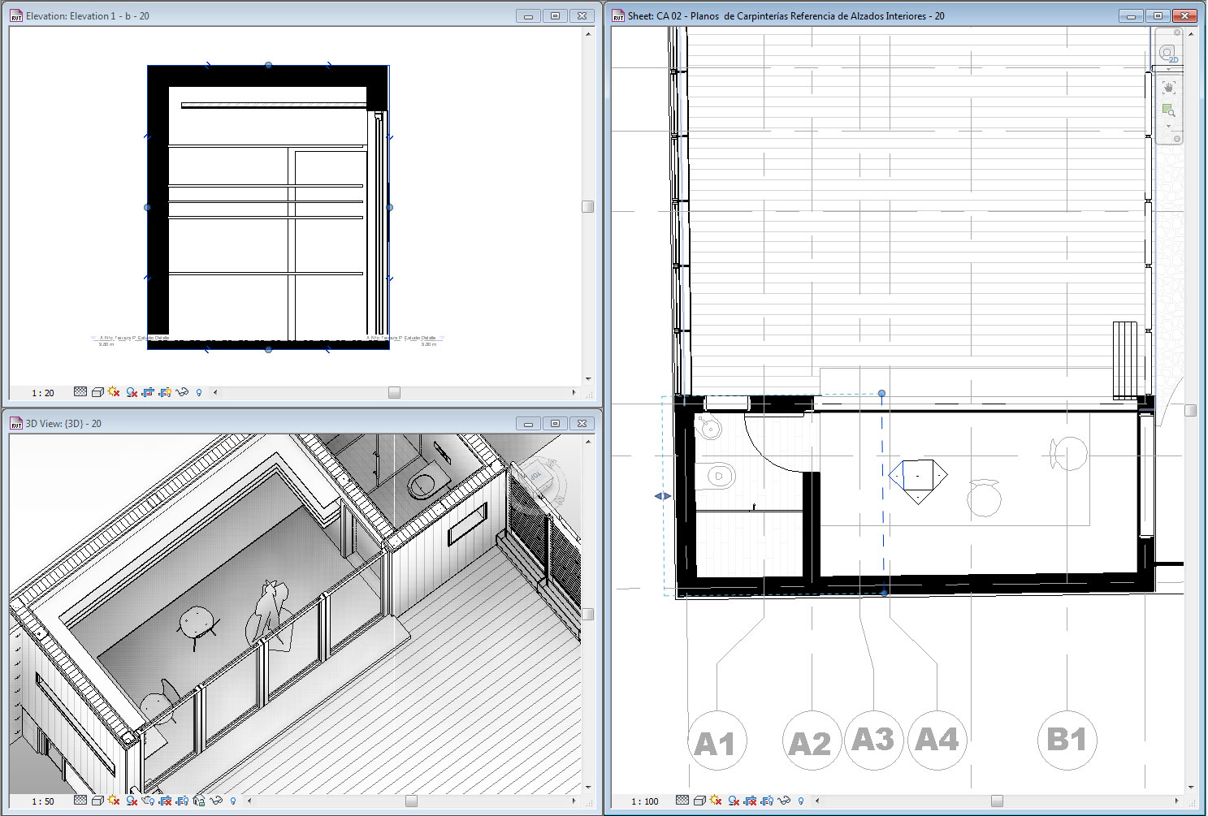Click the Elevation view vertical scrollbar thumb

(x=588, y=207)
